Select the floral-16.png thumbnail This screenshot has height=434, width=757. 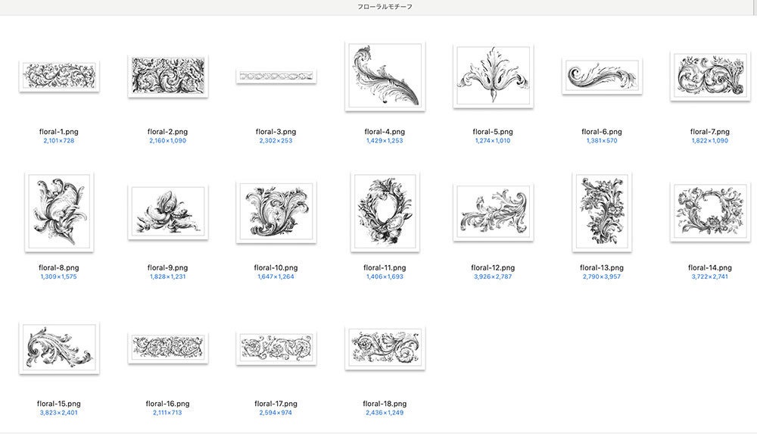coord(167,348)
